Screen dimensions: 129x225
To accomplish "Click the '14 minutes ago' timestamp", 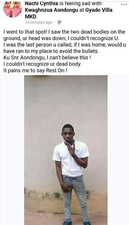I will tap(38, 23).
